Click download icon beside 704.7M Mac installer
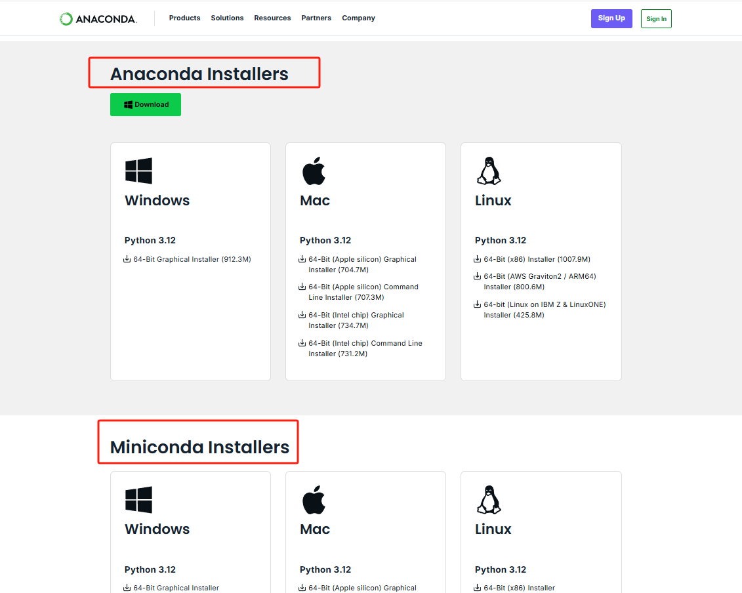Viewport: 742px width, 593px height. [302, 259]
